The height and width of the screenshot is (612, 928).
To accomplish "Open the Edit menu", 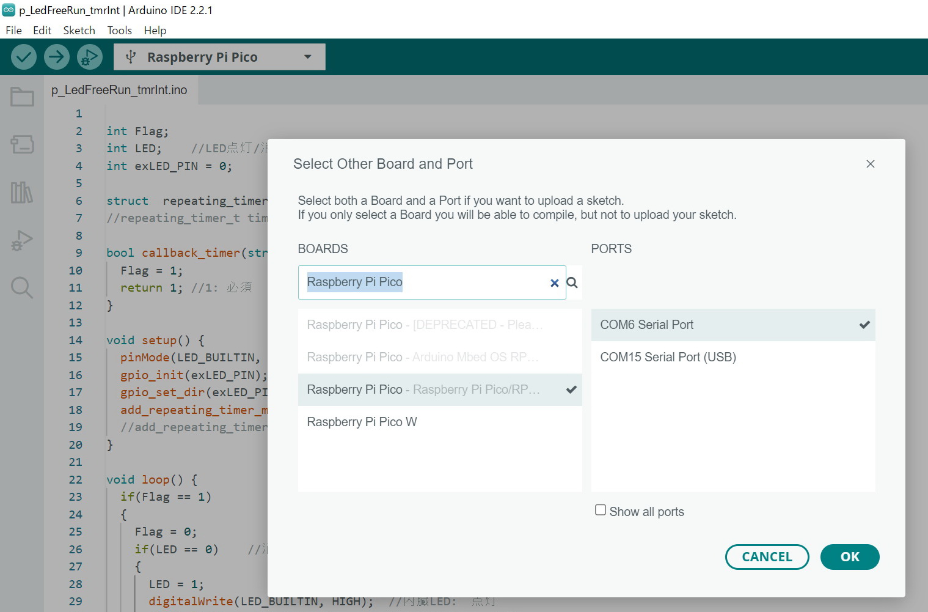I will (42, 31).
